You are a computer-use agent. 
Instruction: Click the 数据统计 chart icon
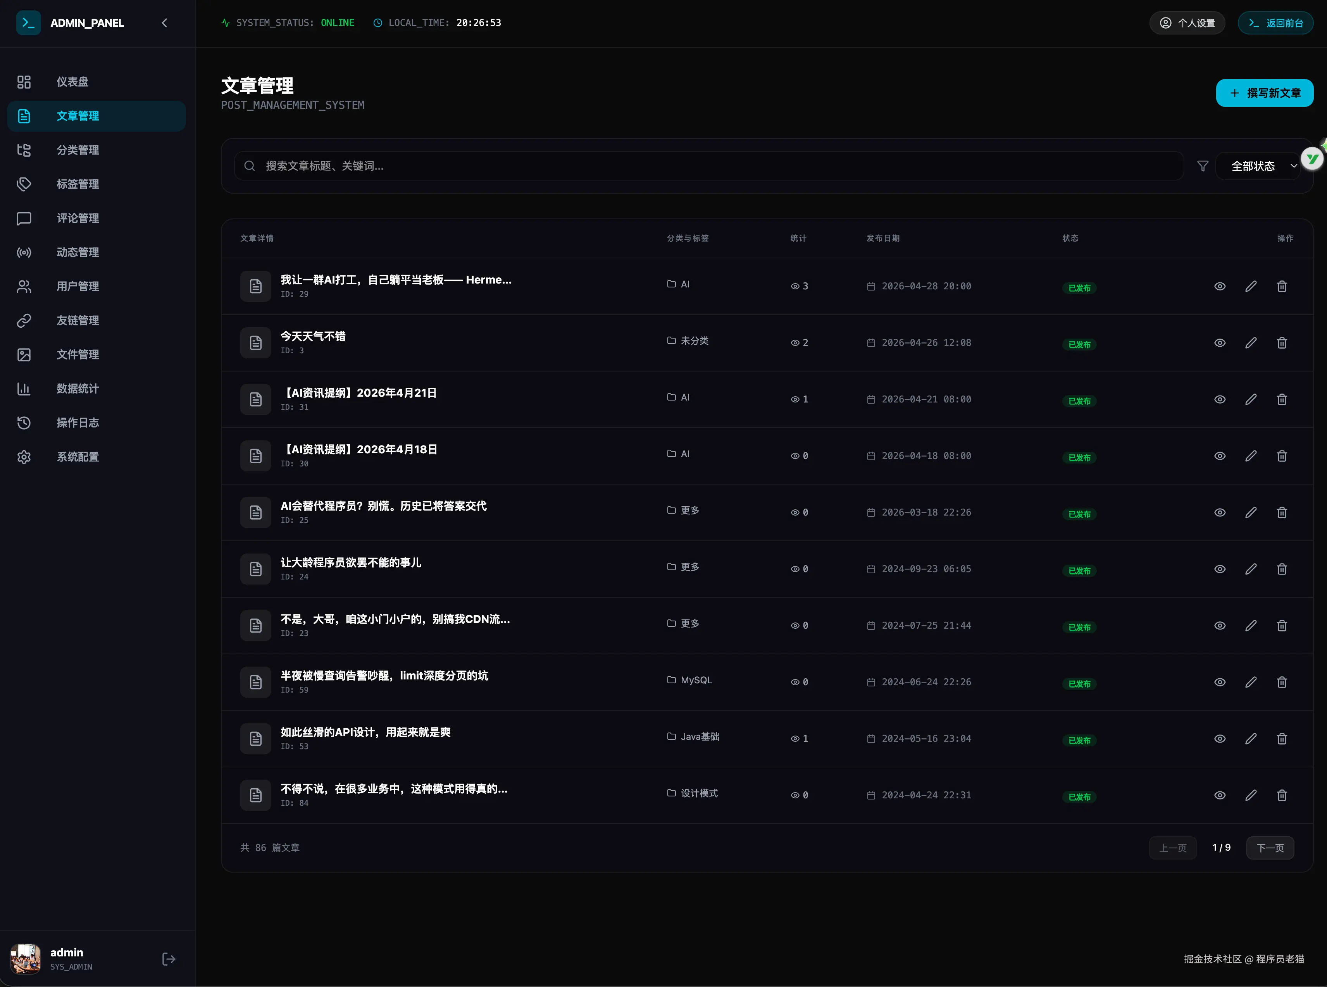[24, 389]
